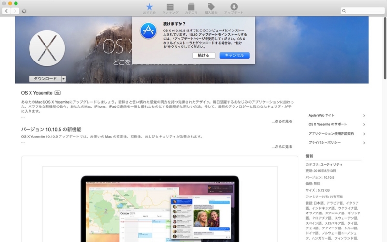Open the Apple Web サイト link

click(321, 115)
